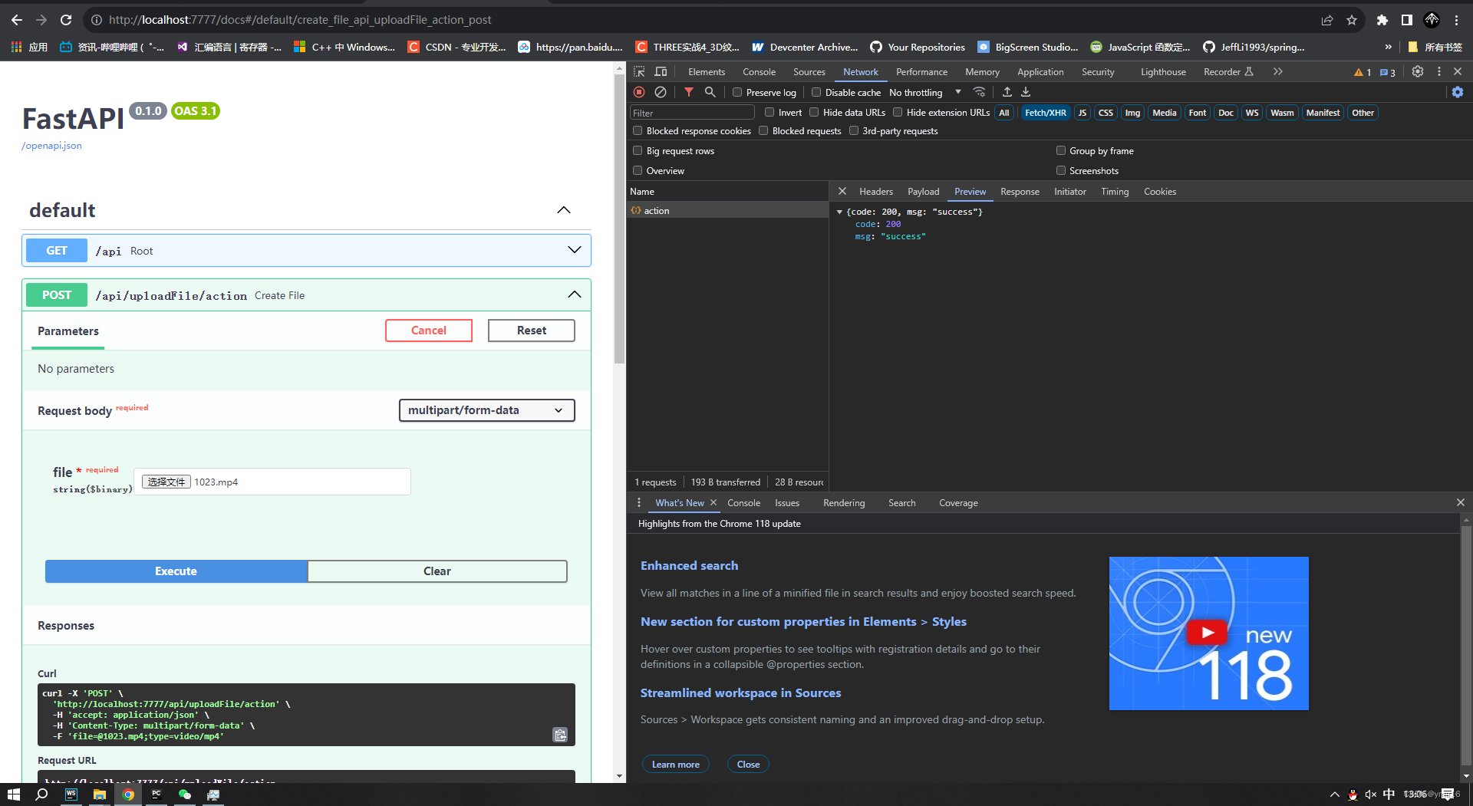
Task: Click Import HAR upload arrow icon
Action: point(1007,92)
